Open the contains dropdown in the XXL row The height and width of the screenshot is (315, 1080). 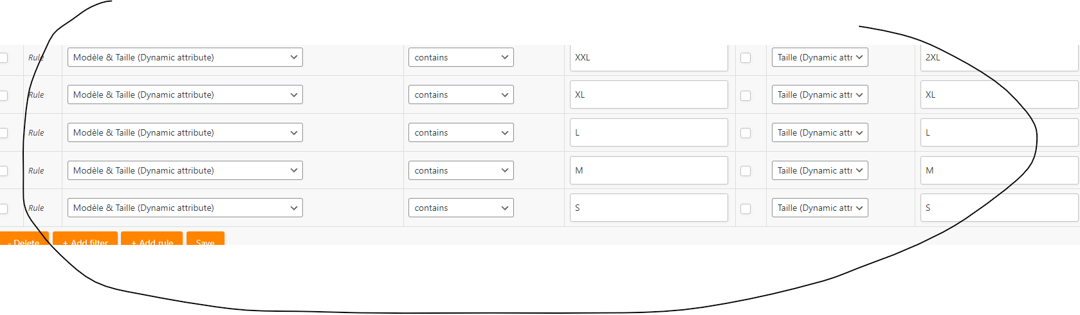(x=461, y=57)
